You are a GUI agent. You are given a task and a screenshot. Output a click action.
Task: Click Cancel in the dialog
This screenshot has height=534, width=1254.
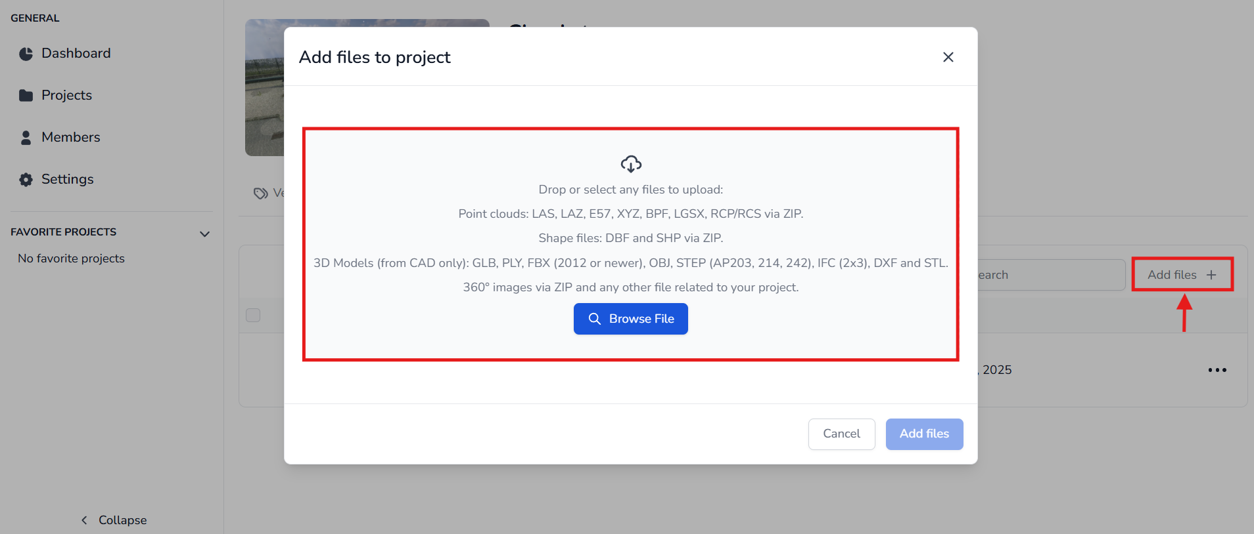[x=841, y=434]
